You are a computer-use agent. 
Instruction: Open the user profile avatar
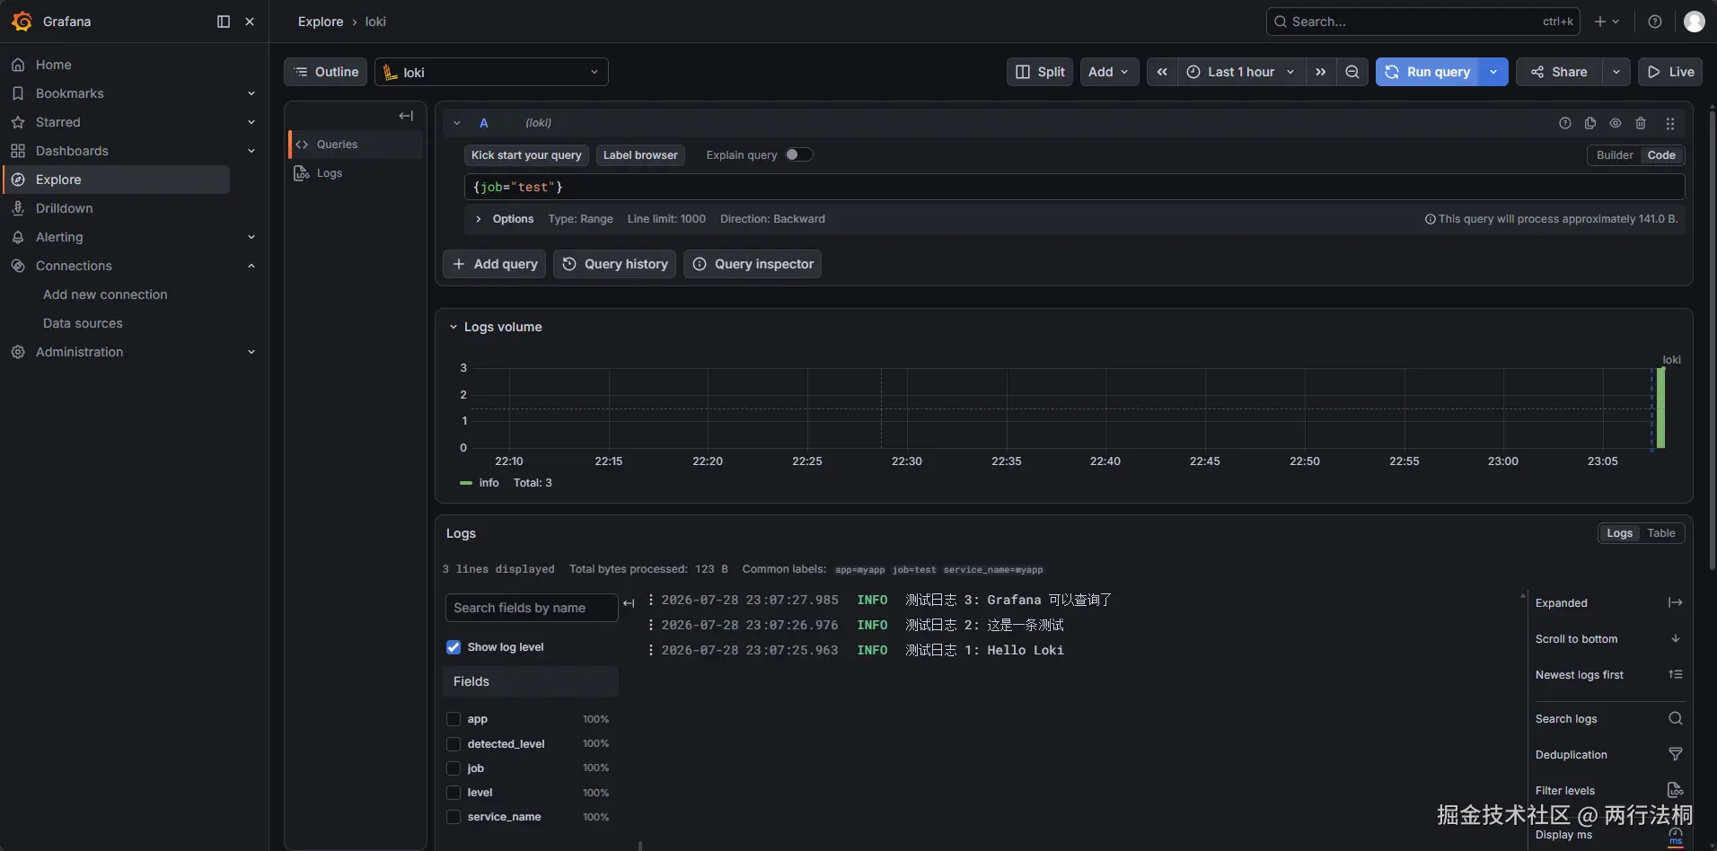click(1694, 22)
